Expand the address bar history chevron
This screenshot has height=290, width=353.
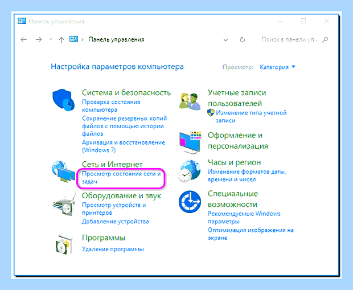225,40
